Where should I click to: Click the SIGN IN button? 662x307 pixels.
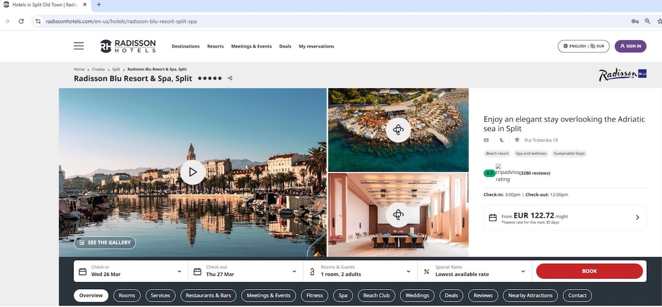pyautogui.click(x=630, y=46)
